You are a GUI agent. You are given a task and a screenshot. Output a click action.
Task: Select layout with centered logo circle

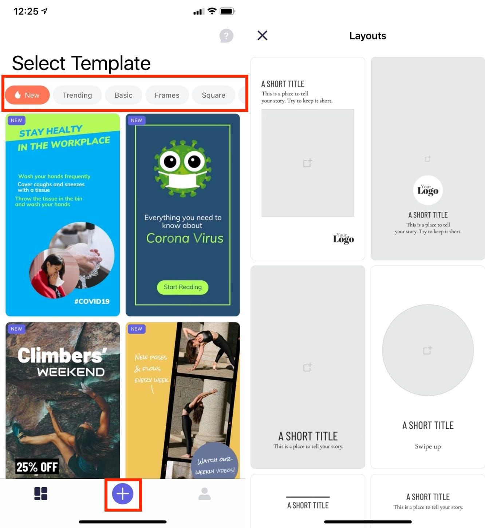[x=428, y=159]
